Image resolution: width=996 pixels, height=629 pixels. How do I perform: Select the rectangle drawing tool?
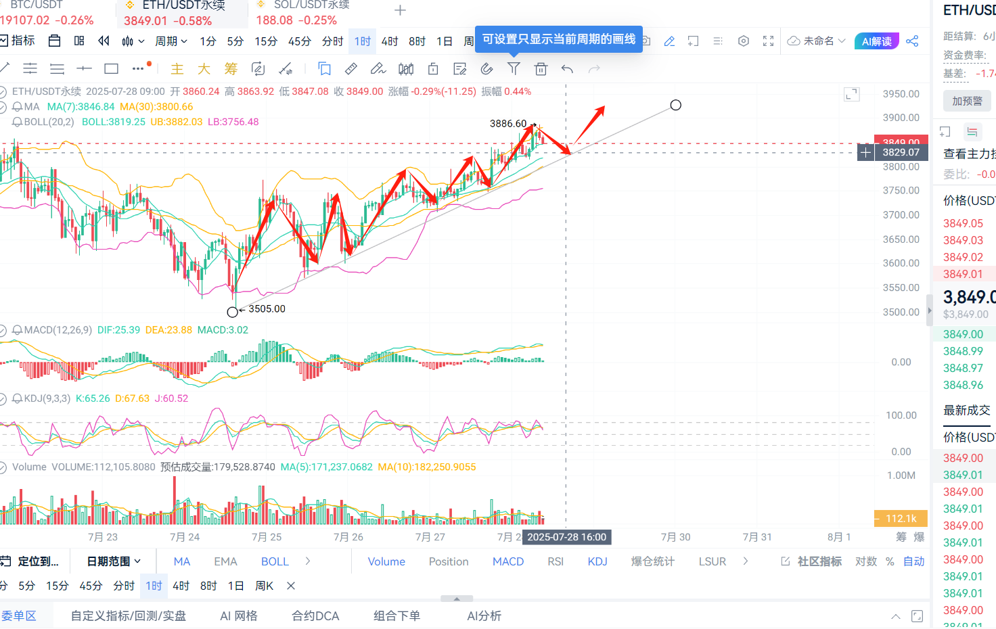(112, 69)
